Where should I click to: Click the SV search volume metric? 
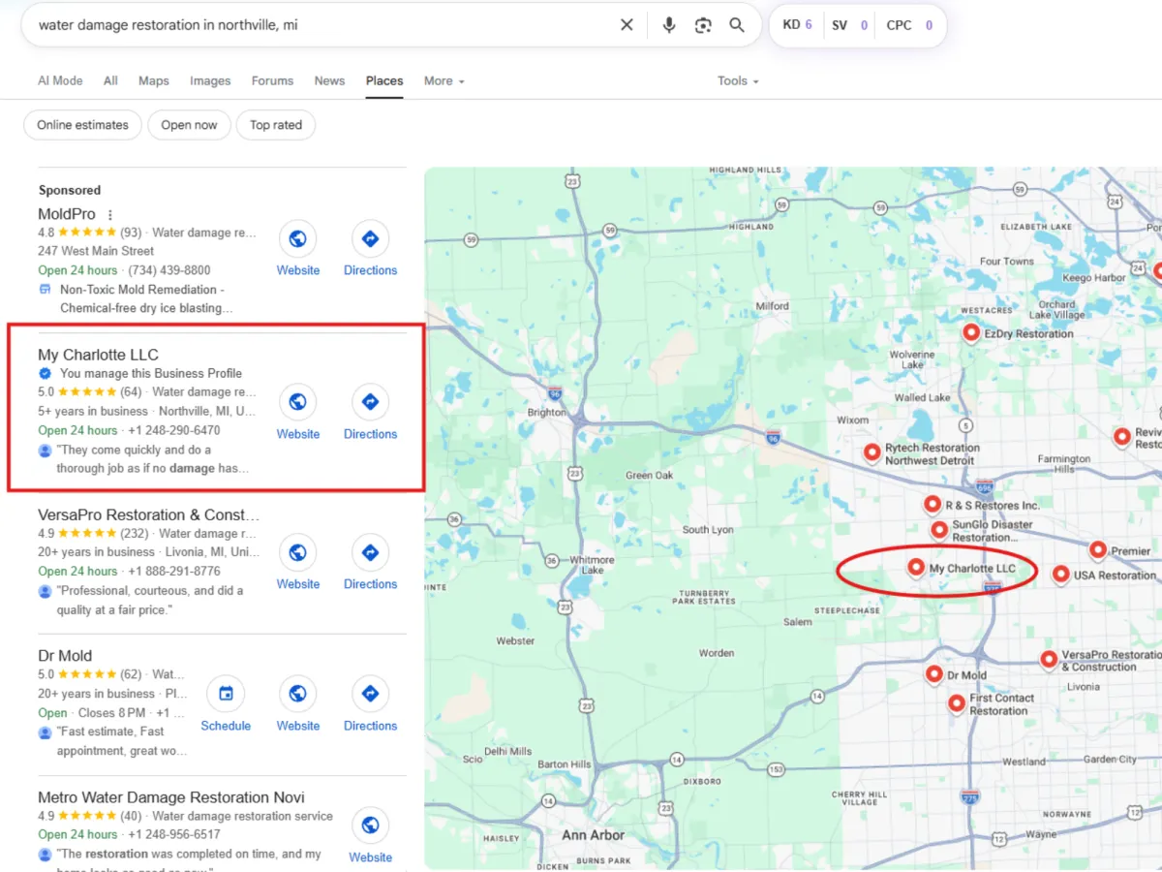click(850, 25)
